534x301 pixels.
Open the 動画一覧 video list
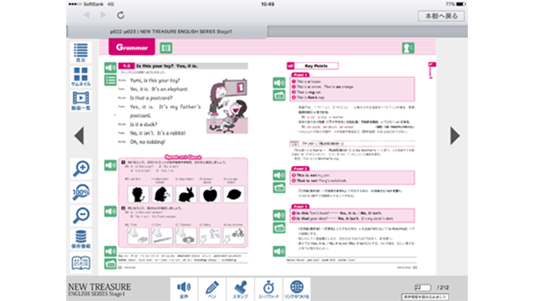tap(80, 100)
